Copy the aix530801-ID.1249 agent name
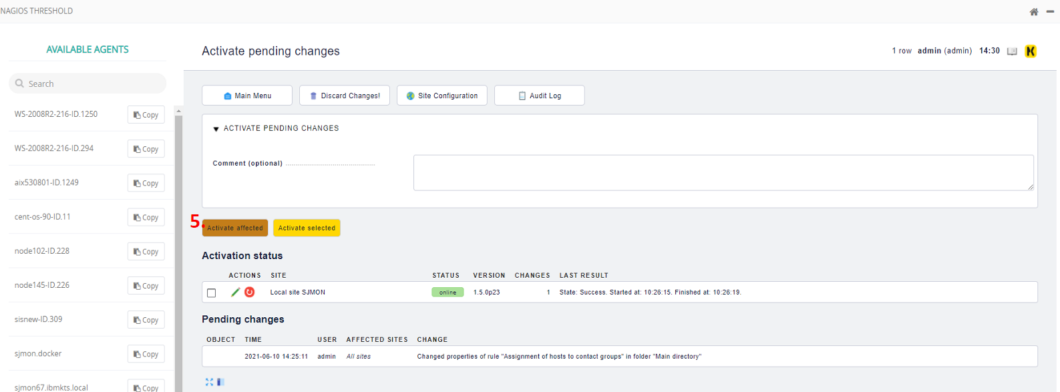 [x=146, y=184]
